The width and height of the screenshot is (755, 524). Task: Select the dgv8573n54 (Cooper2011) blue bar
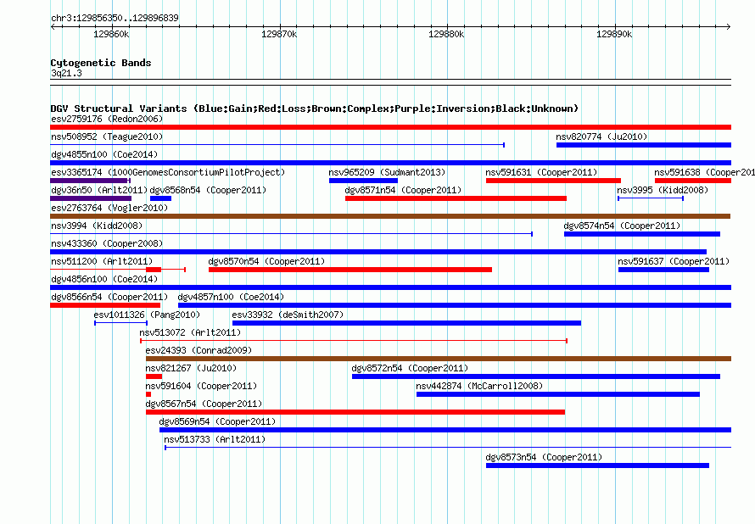pos(597,465)
